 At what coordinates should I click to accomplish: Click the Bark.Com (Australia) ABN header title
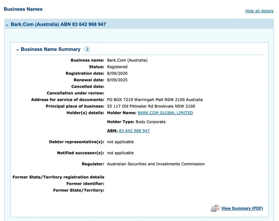pyautogui.click(x=59, y=24)
